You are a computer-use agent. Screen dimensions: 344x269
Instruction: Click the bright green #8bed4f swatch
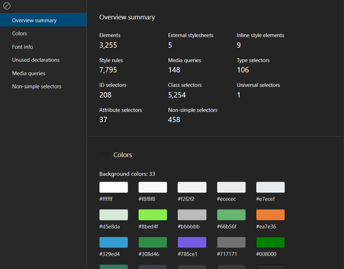pyautogui.click(x=153, y=215)
